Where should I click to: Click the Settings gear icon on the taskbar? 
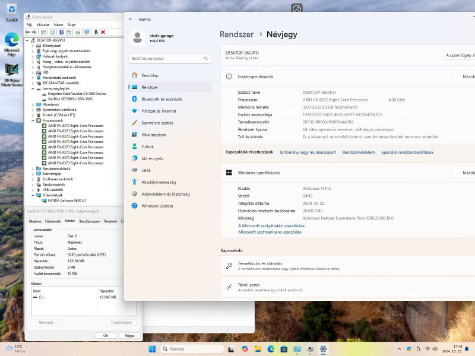click(x=323, y=349)
